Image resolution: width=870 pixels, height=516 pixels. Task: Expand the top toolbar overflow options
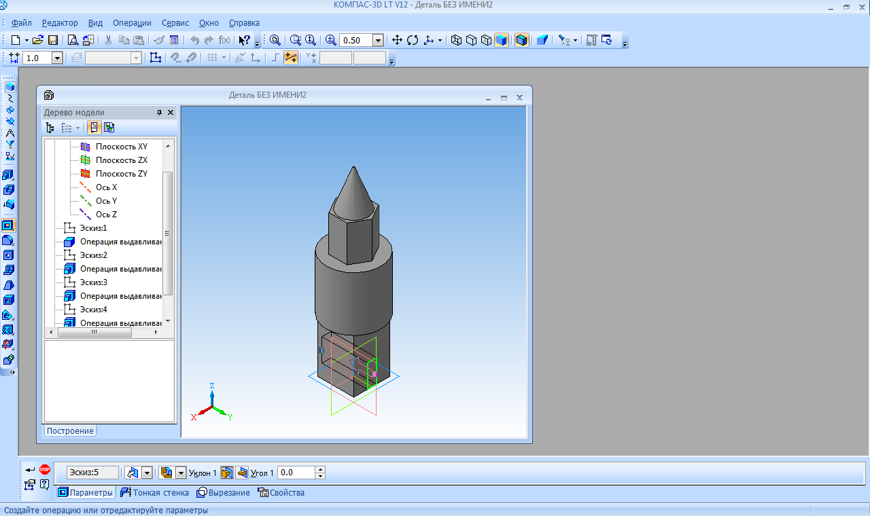coord(625,43)
